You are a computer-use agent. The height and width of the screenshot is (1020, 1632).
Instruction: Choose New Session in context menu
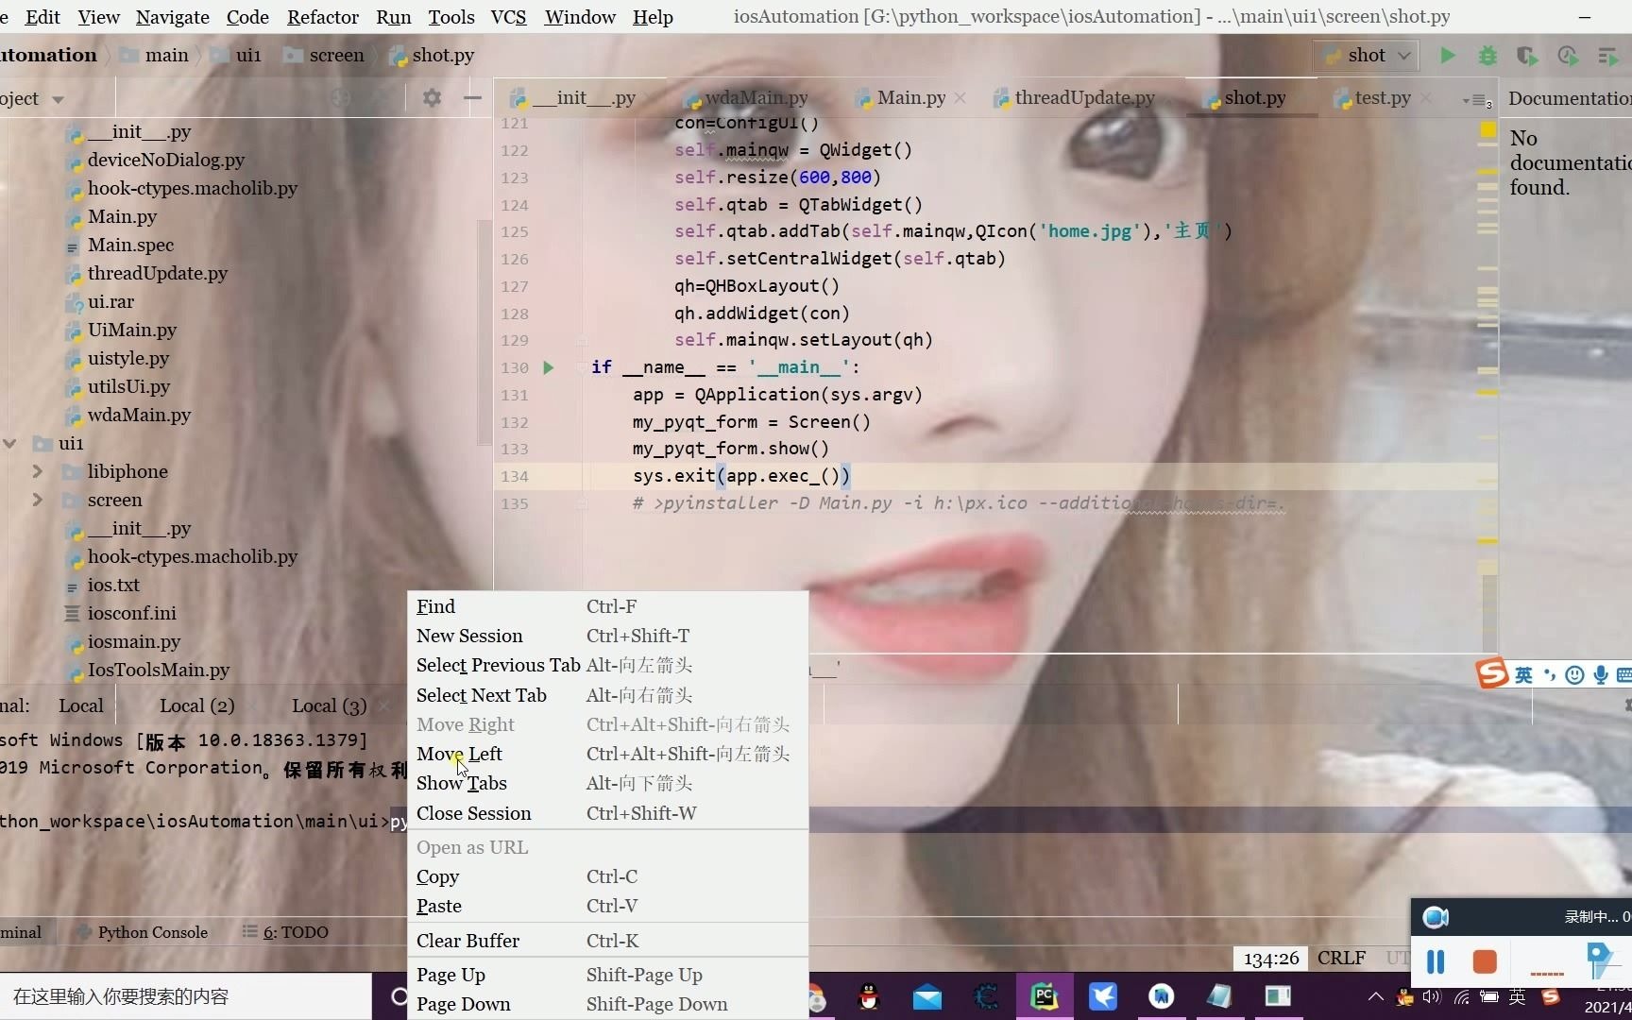607,636
